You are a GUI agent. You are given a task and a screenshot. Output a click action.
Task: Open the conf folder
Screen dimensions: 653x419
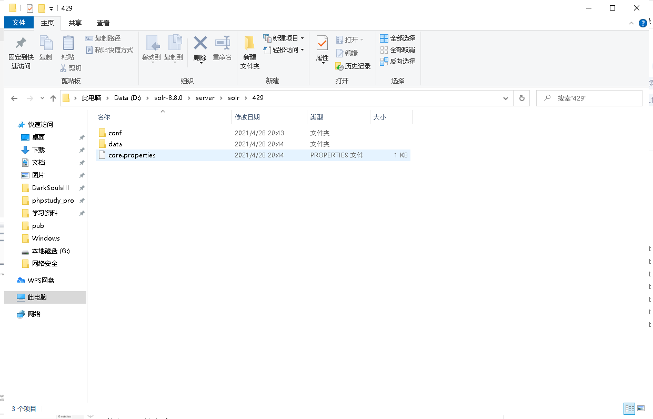pos(115,133)
